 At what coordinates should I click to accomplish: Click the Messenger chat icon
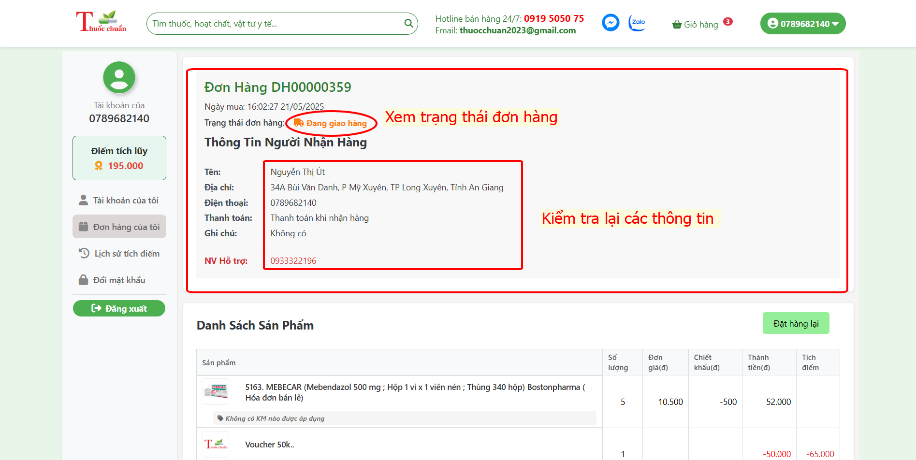[611, 22]
